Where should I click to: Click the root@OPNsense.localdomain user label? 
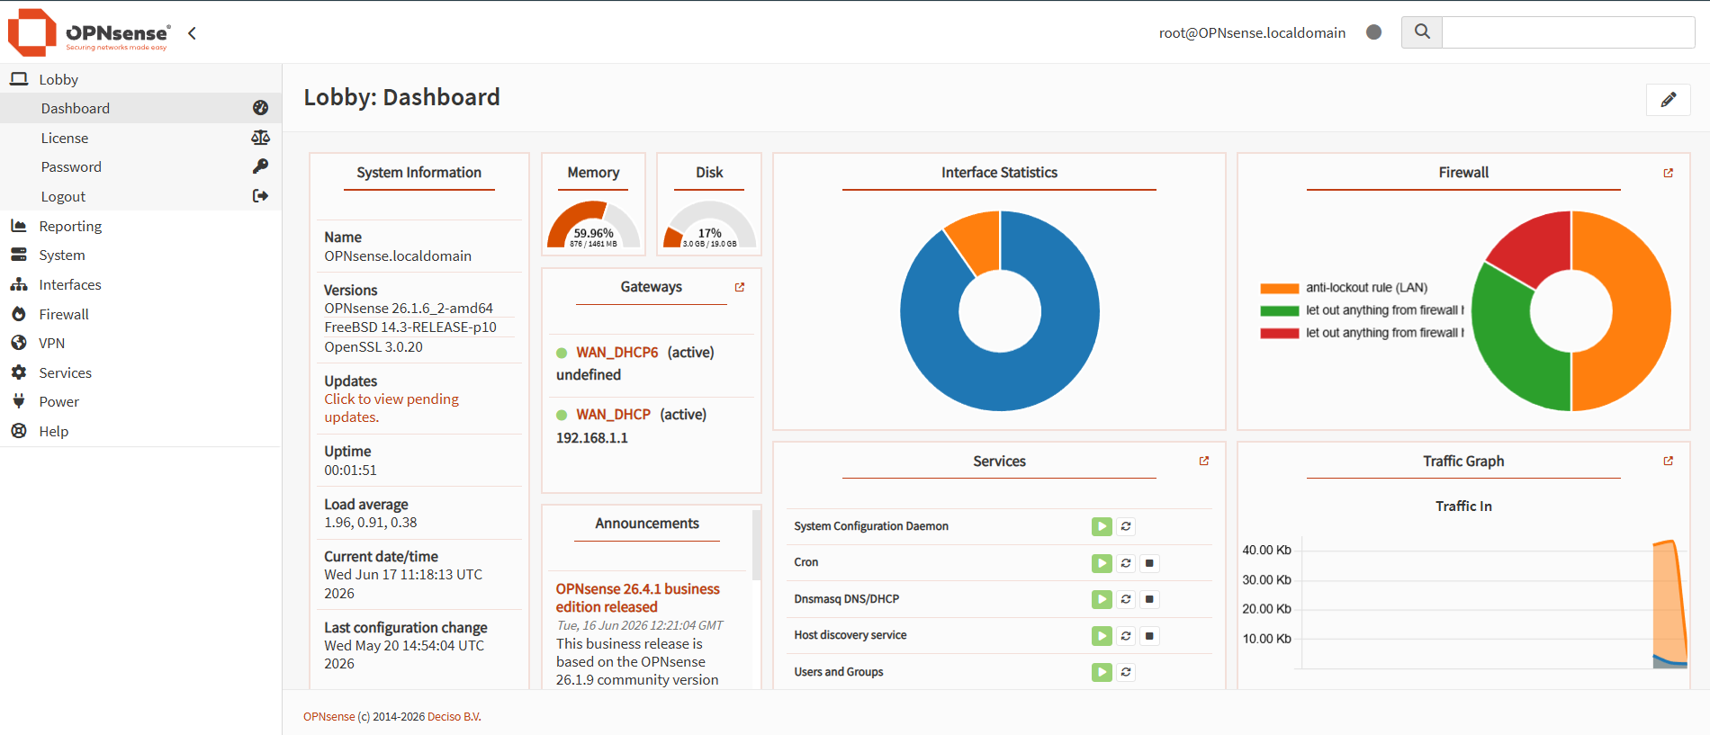pyautogui.click(x=1252, y=32)
